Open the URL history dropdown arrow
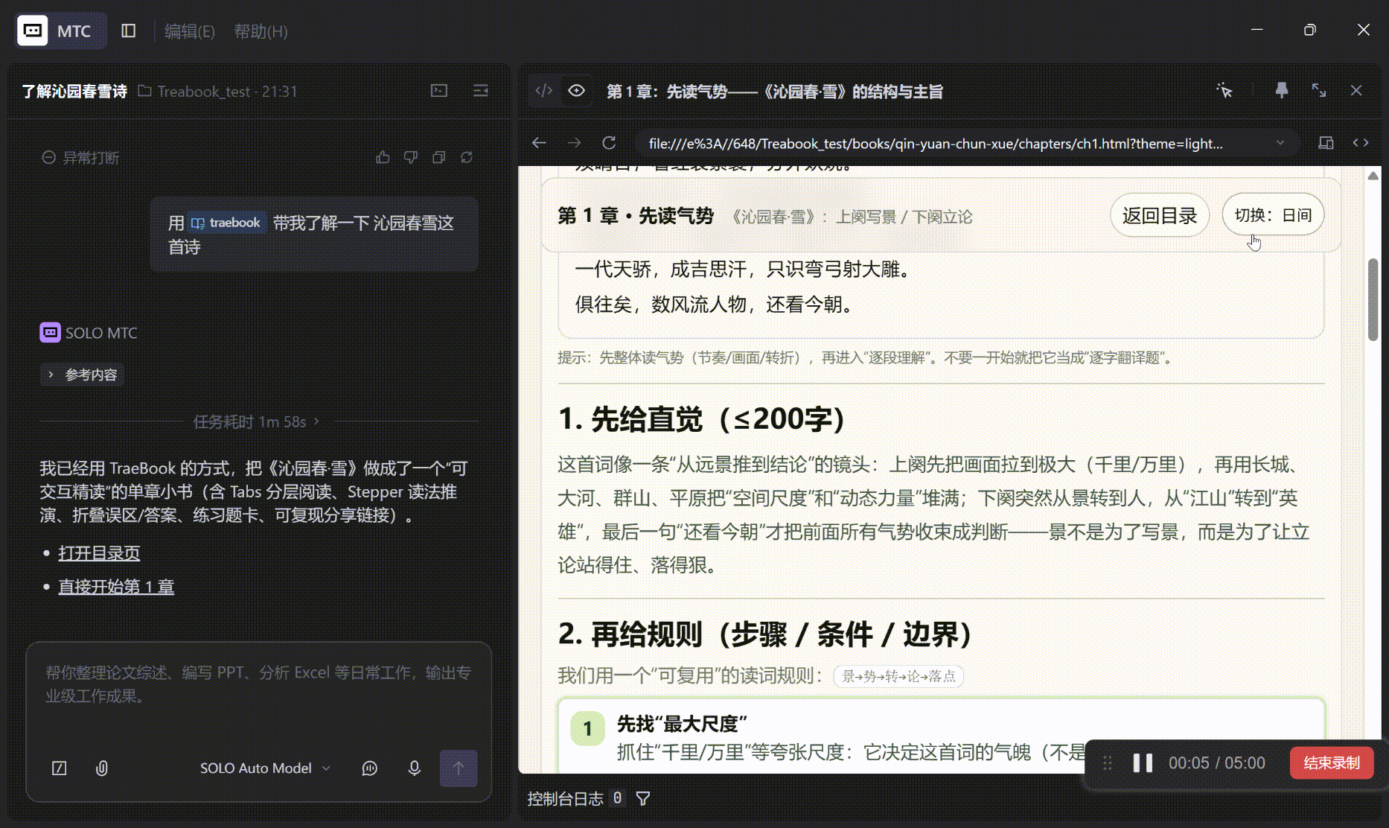 pos(1280,143)
